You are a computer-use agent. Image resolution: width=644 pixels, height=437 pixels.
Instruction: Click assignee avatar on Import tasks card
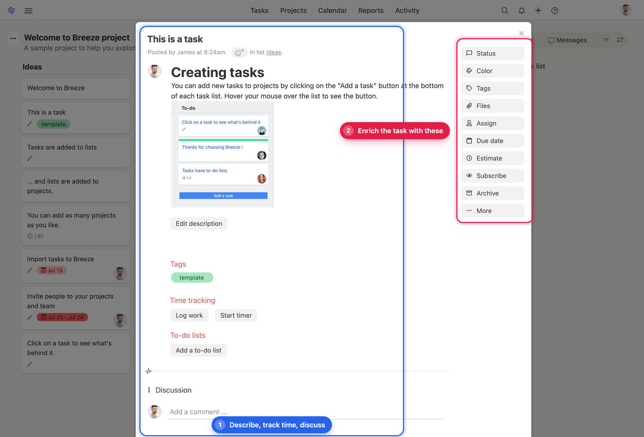(120, 273)
